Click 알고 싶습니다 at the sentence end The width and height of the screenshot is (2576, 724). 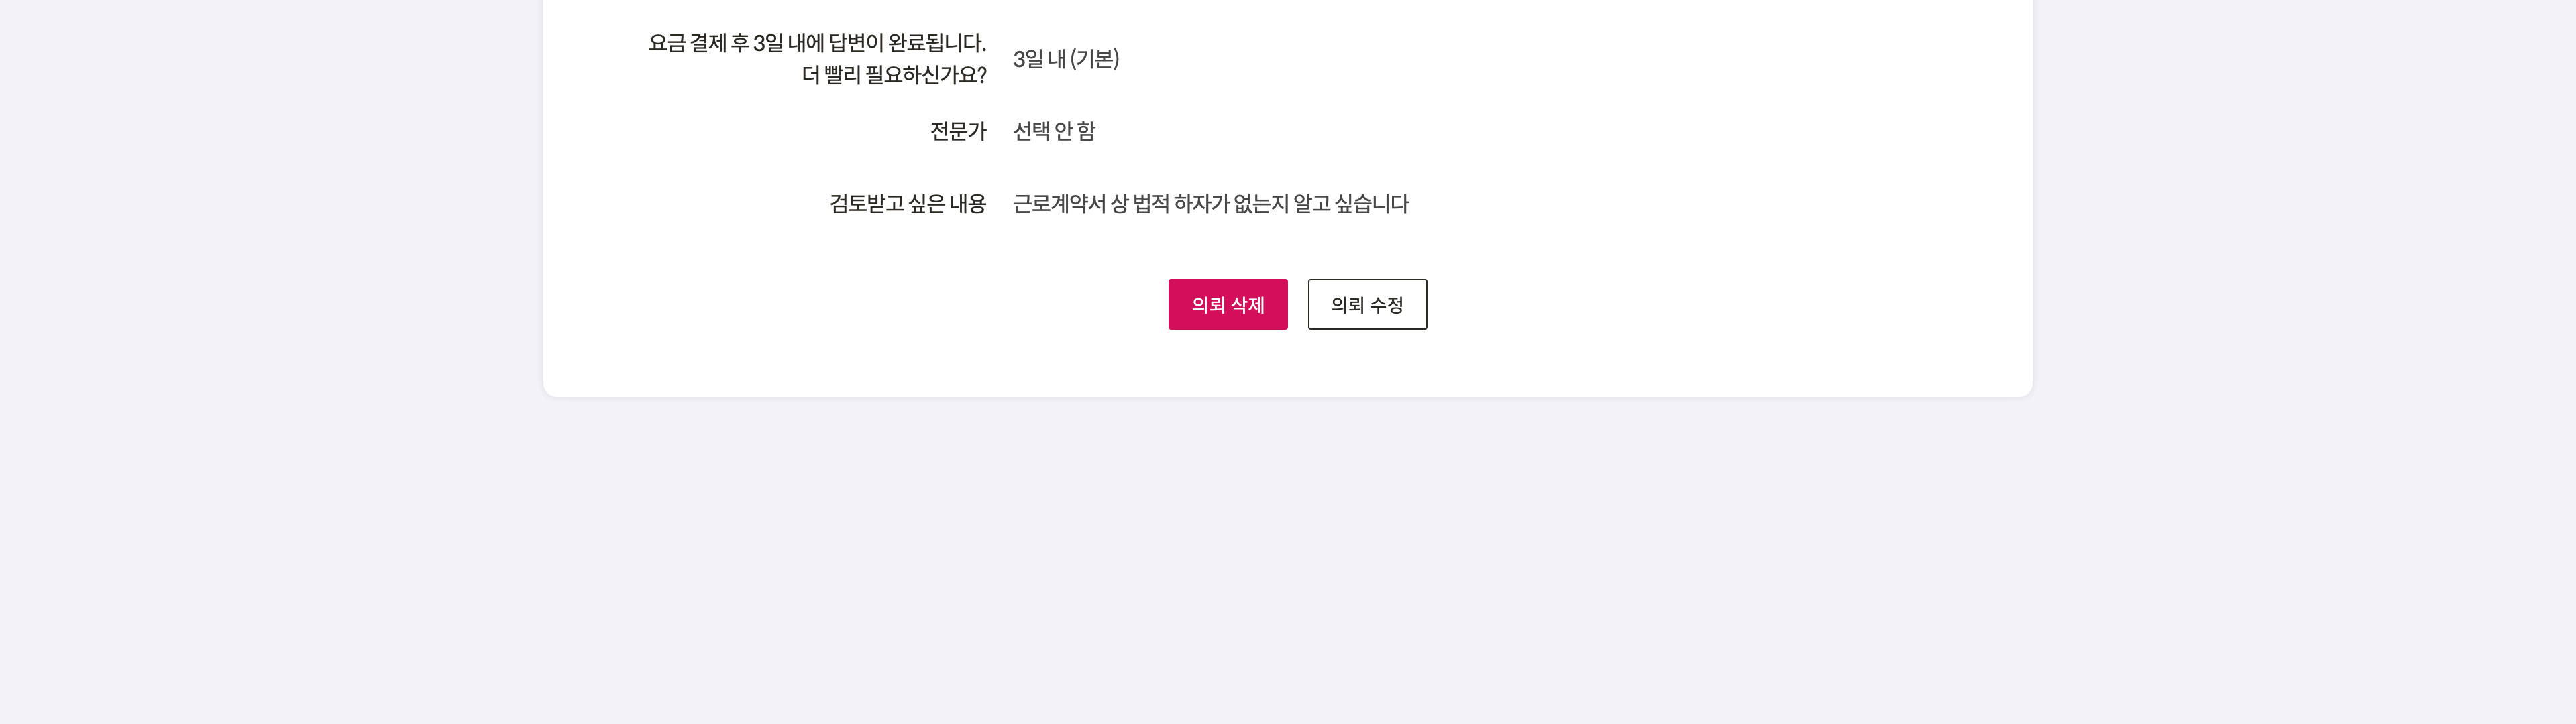pos(1350,204)
